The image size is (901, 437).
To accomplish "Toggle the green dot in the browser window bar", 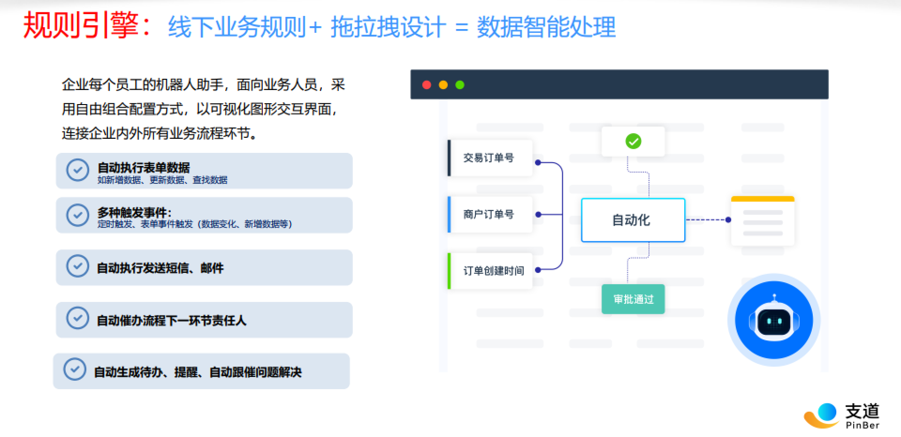I will click(x=460, y=85).
